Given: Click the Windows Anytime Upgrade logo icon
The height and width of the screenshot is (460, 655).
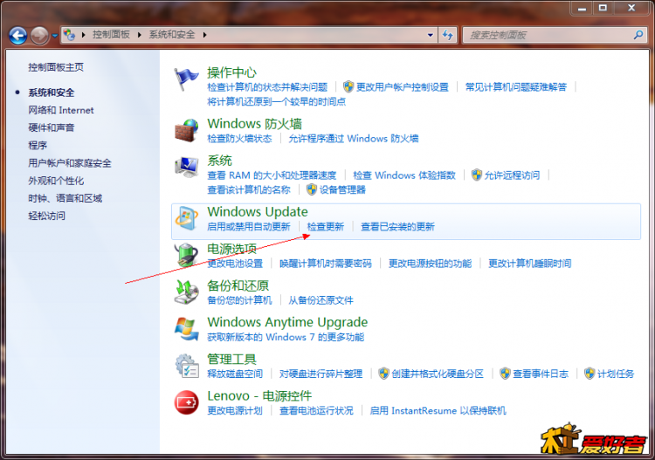Looking at the screenshot, I should coord(186,328).
